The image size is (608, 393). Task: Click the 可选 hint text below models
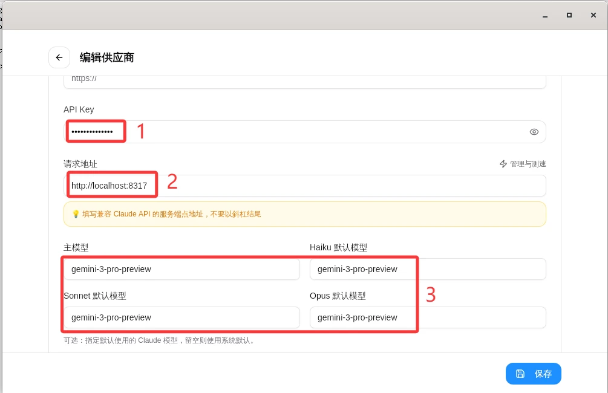tap(159, 340)
